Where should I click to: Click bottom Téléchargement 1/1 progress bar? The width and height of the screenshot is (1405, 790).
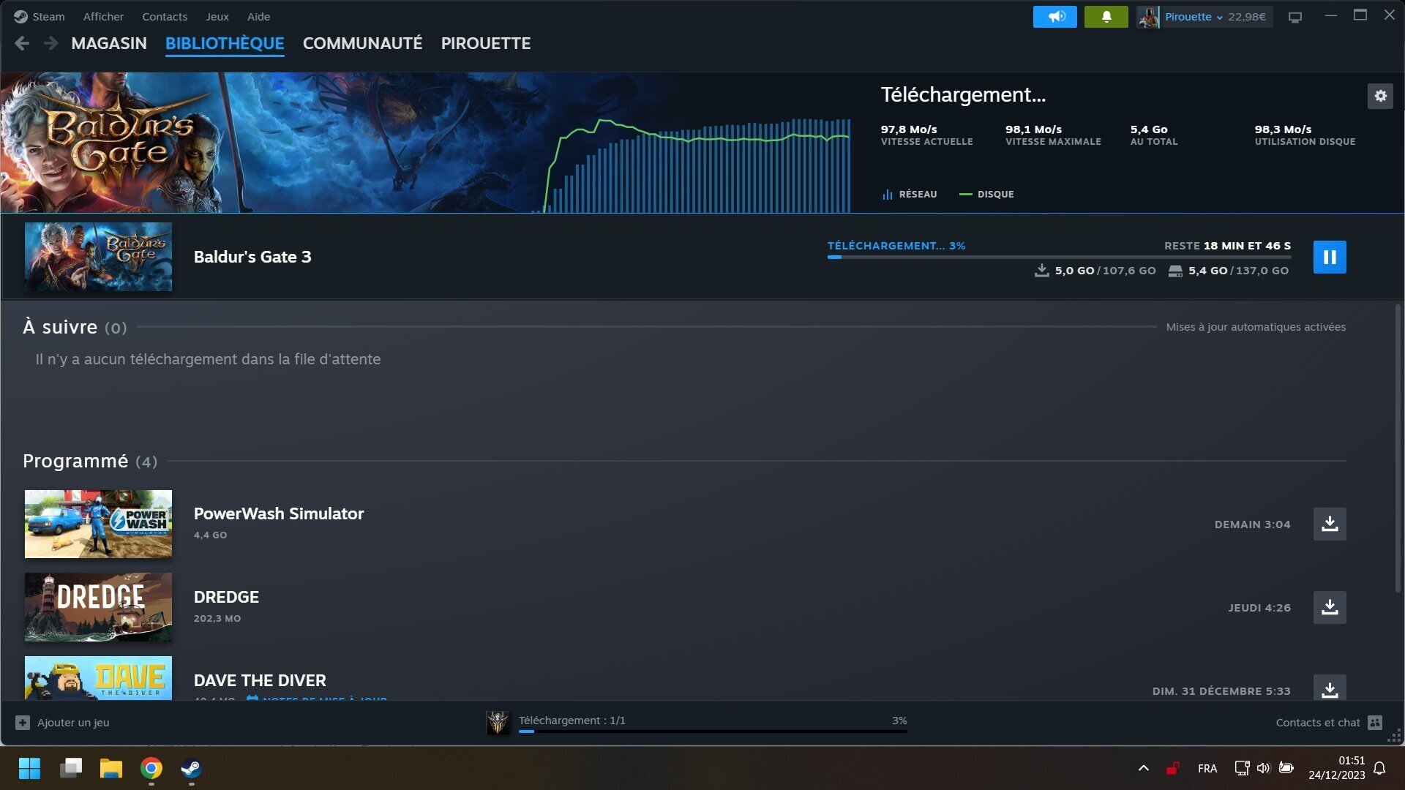713,731
